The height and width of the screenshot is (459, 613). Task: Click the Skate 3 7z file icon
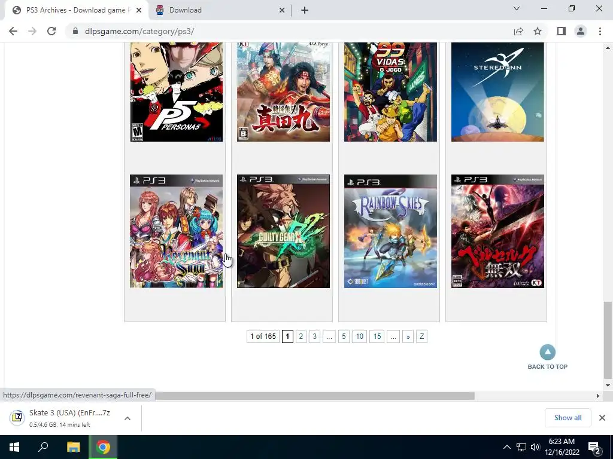click(17, 417)
